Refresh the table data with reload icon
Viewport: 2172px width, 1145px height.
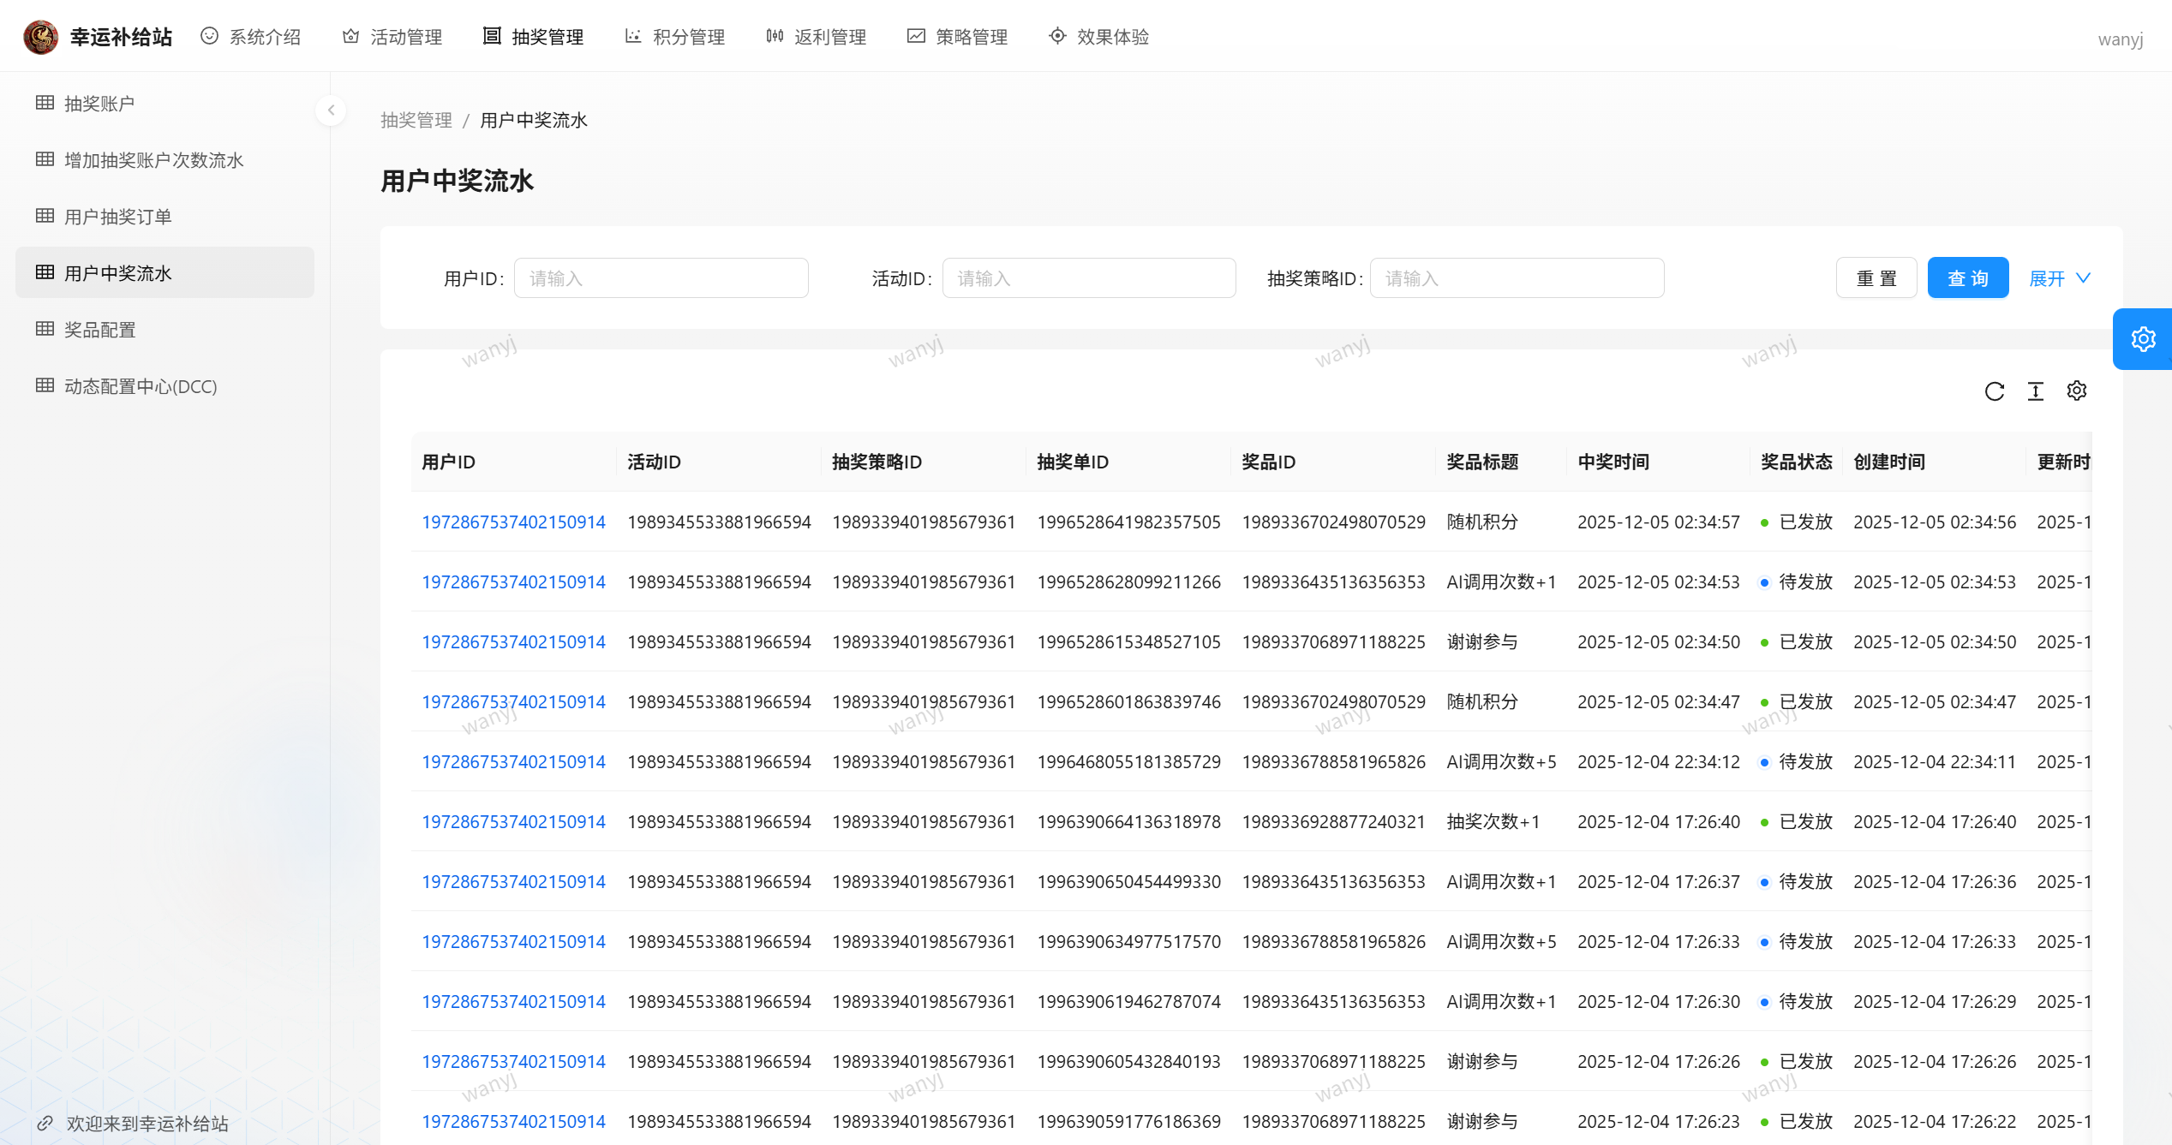[x=1995, y=391]
